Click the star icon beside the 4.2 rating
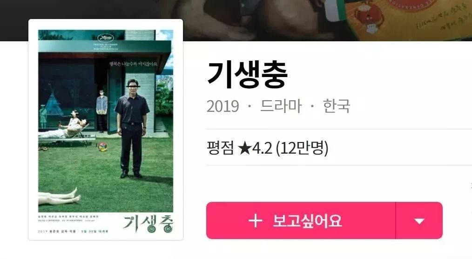The height and width of the screenshot is (259, 472). tap(244, 148)
